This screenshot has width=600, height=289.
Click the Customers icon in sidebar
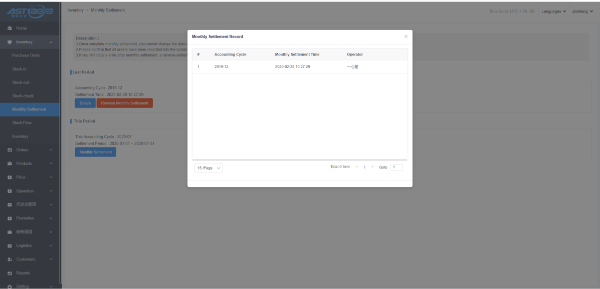pos(10,259)
